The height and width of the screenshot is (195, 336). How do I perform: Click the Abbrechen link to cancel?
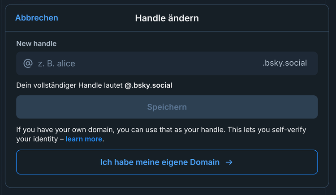coord(37,18)
